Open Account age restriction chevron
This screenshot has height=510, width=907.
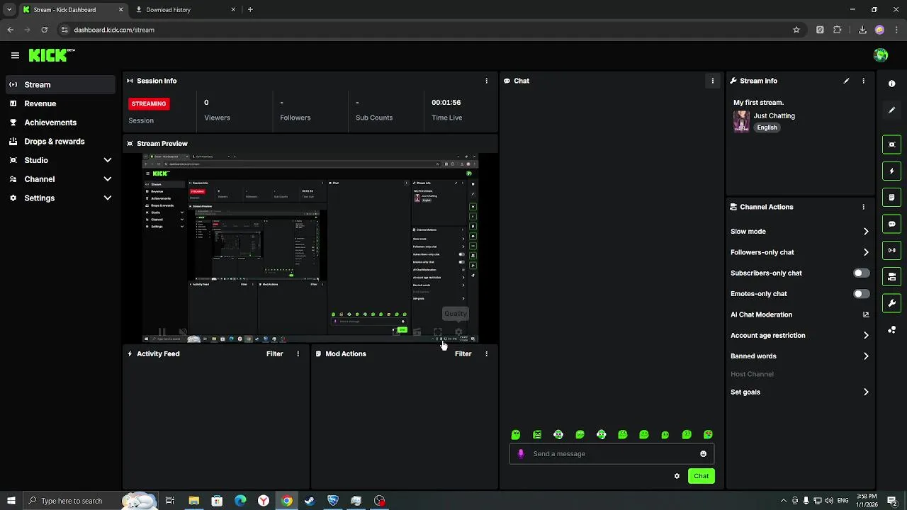coord(866,336)
